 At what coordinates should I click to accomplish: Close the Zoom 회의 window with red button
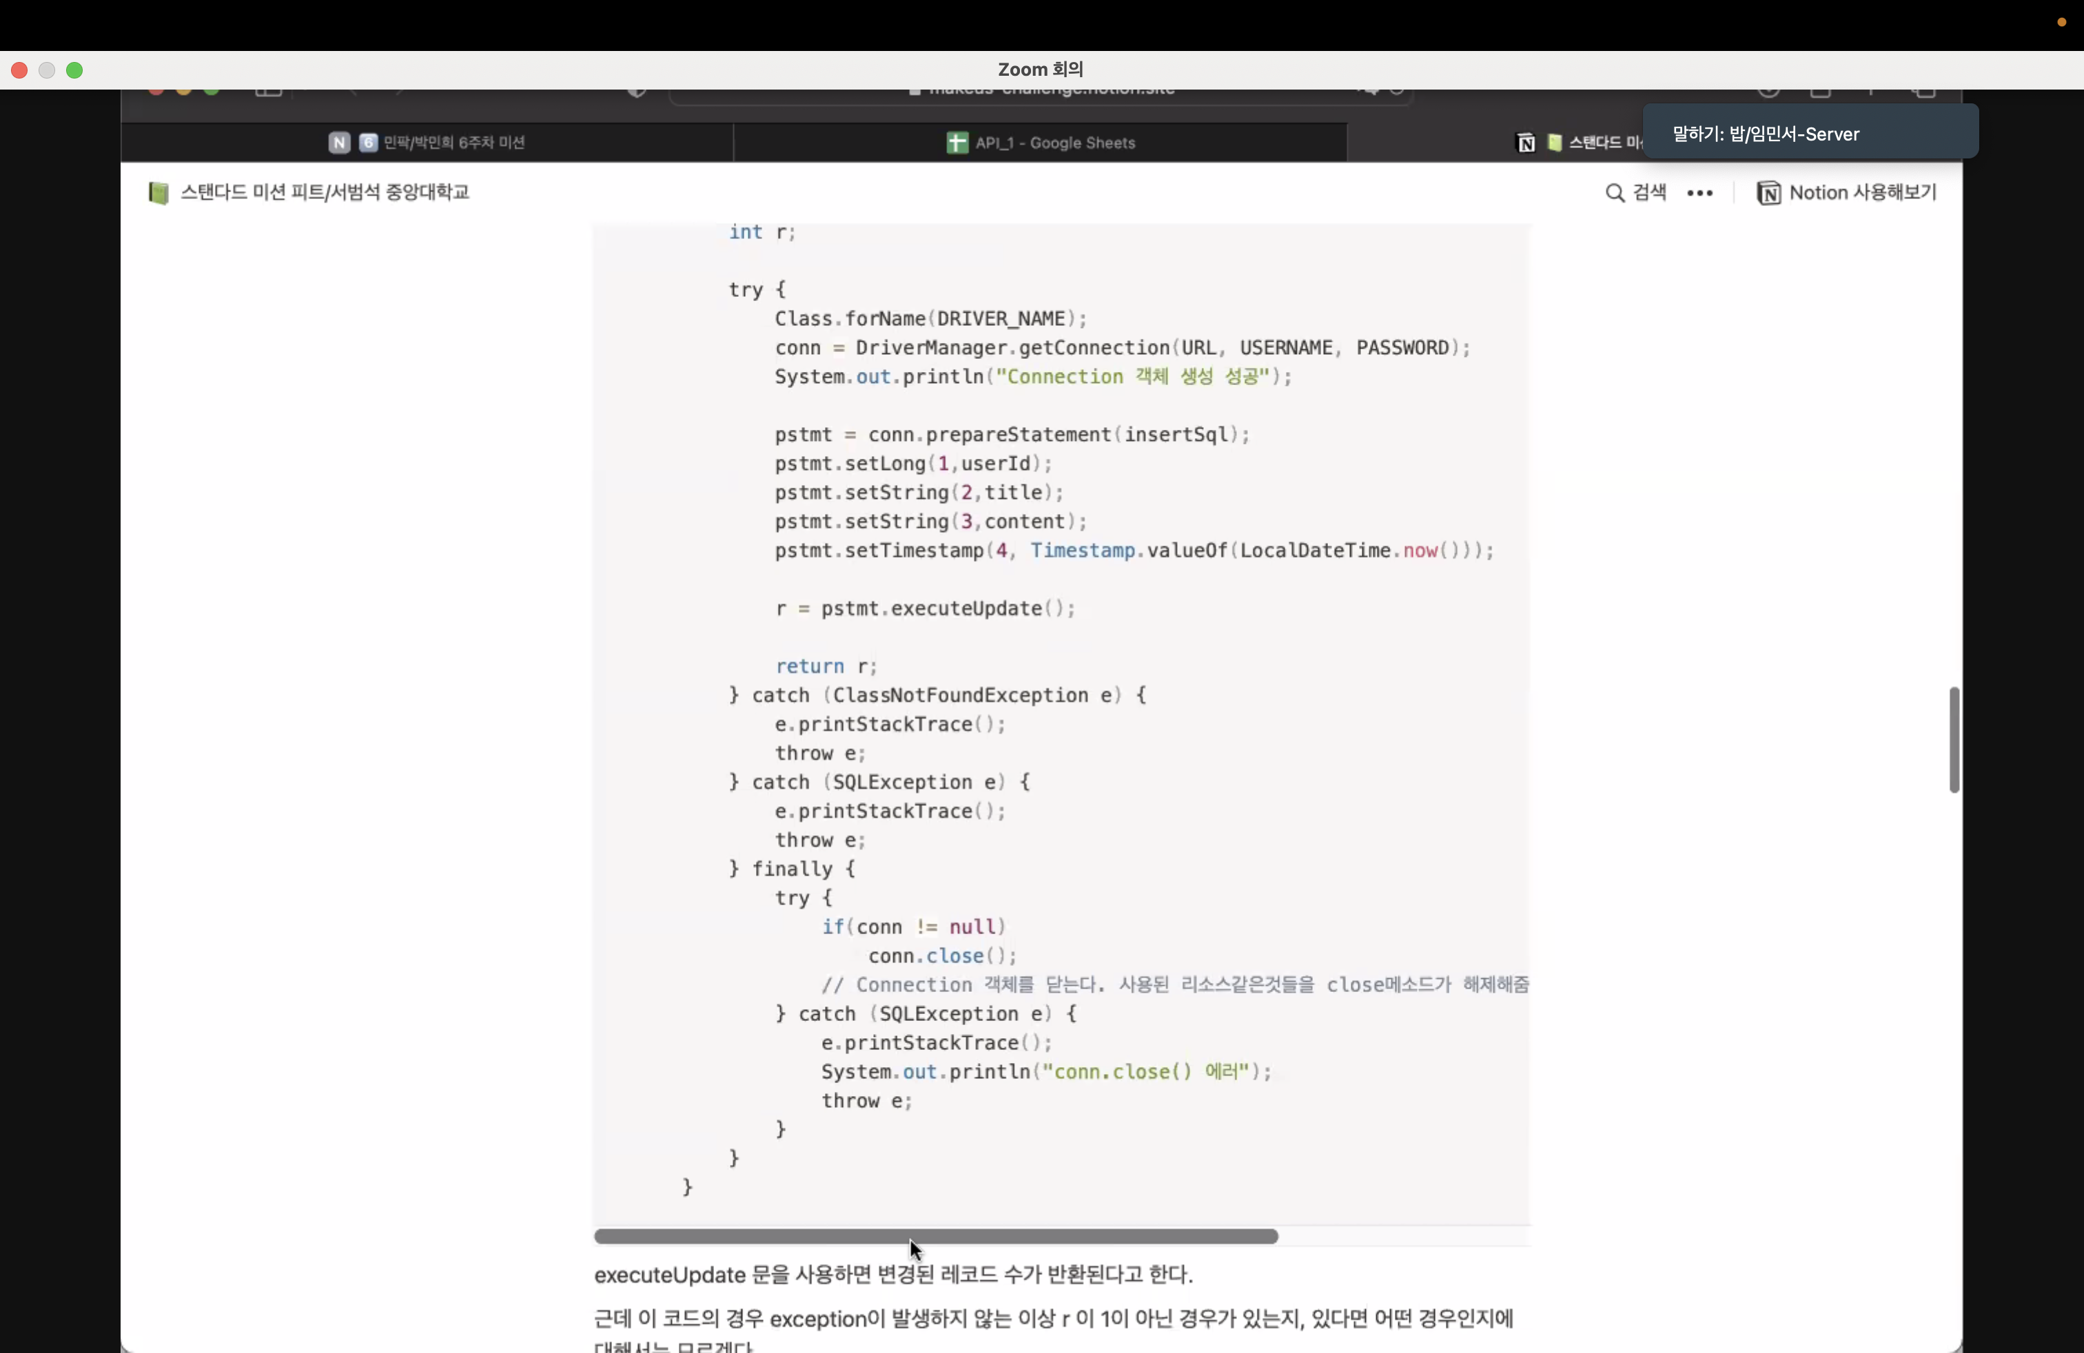19,70
